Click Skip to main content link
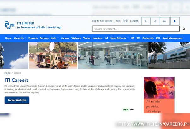 (102, 21)
